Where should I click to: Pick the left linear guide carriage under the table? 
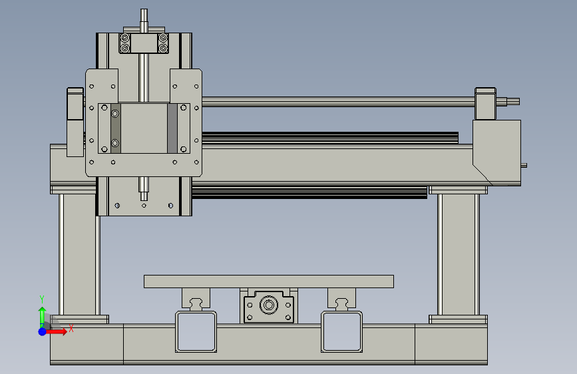point(196,297)
